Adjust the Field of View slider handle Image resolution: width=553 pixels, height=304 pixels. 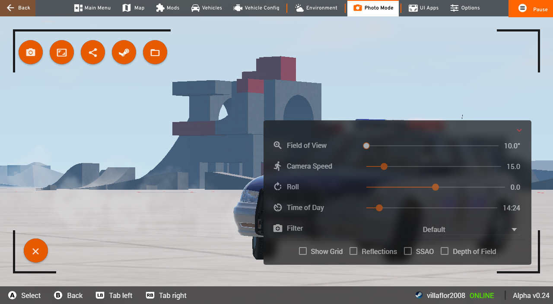366,146
